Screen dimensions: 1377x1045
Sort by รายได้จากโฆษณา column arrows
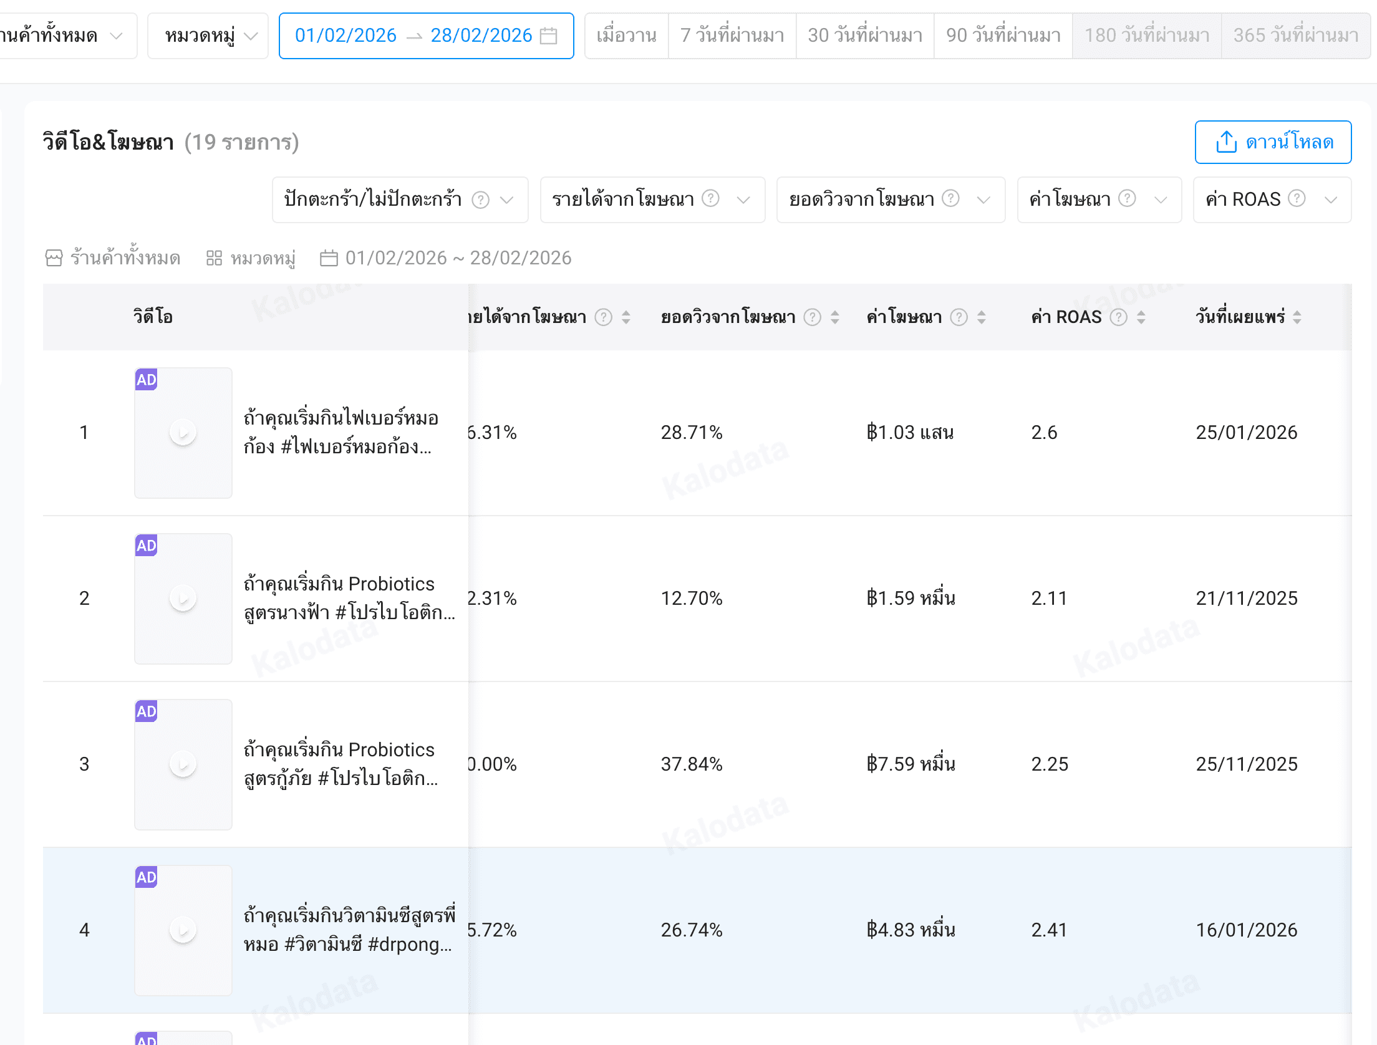tap(626, 317)
